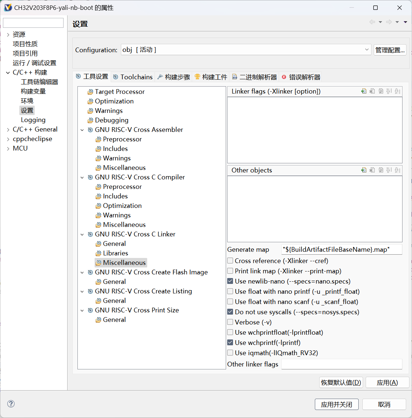The width and height of the screenshot is (412, 418).
Task: Toggle Use float with nano printf
Action: [230, 292]
